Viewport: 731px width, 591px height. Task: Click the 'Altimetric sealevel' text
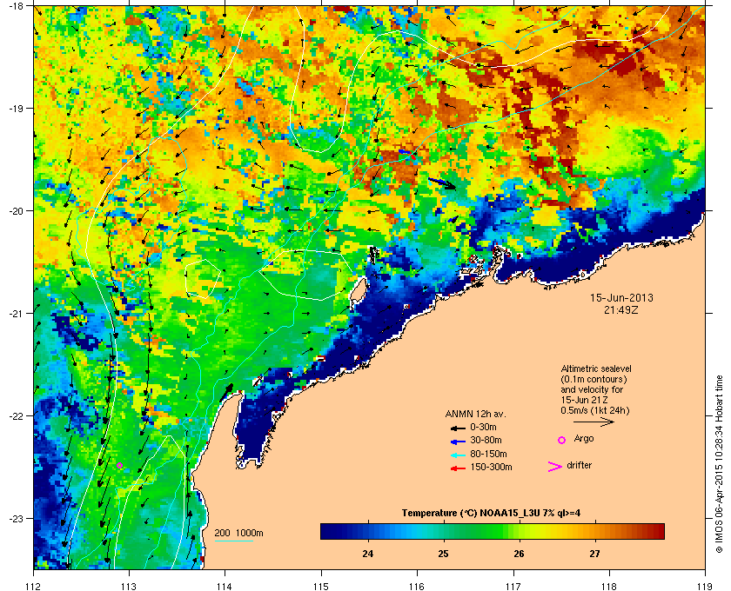[x=596, y=369]
